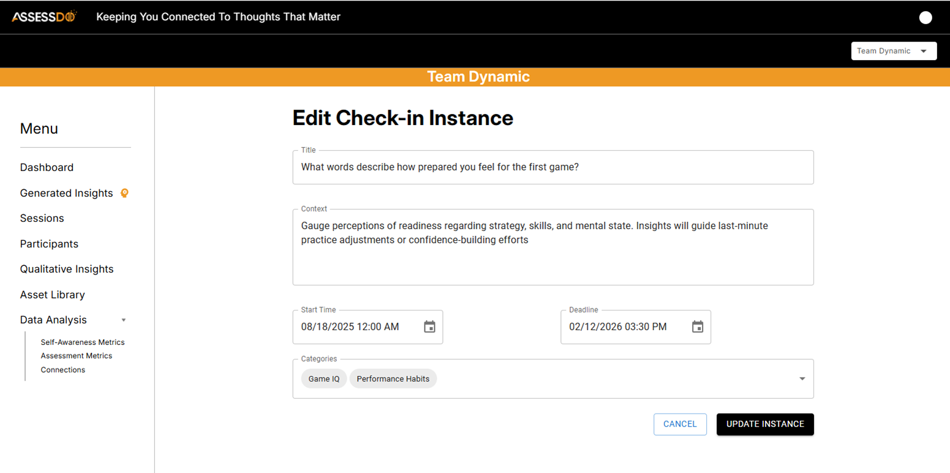The width and height of the screenshot is (950, 473).
Task: Open Assessment Metrics submenu item
Action: coord(77,355)
